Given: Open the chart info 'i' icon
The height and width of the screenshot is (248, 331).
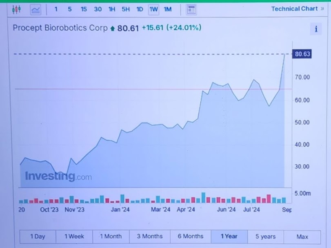Looking at the screenshot, I should (316, 29).
